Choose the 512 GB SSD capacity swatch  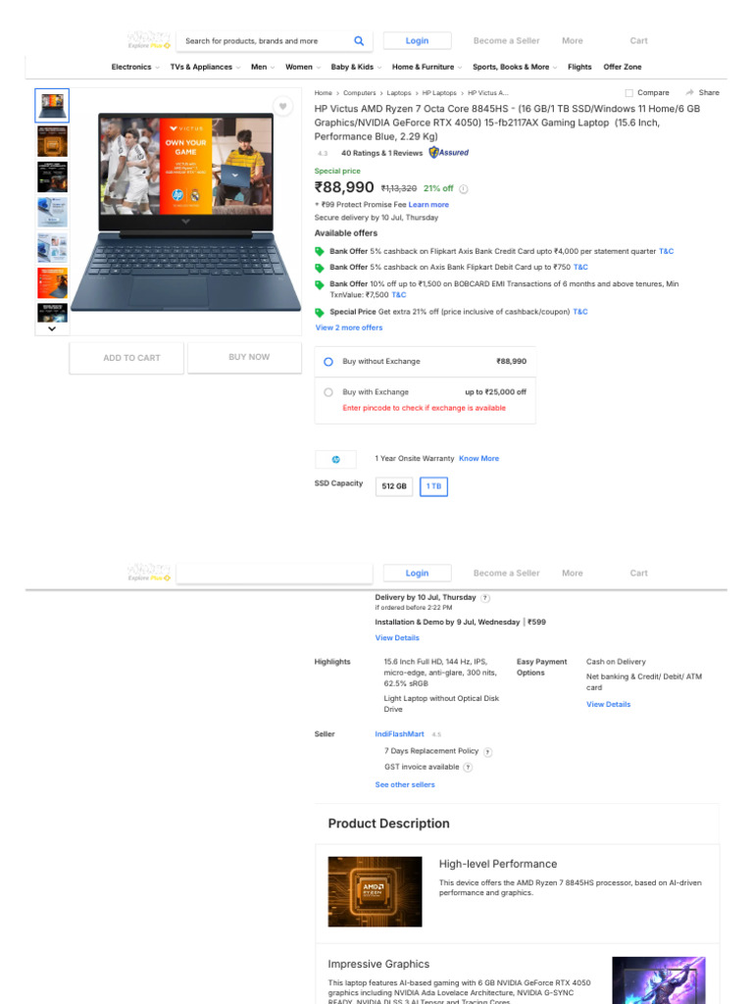click(394, 486)
